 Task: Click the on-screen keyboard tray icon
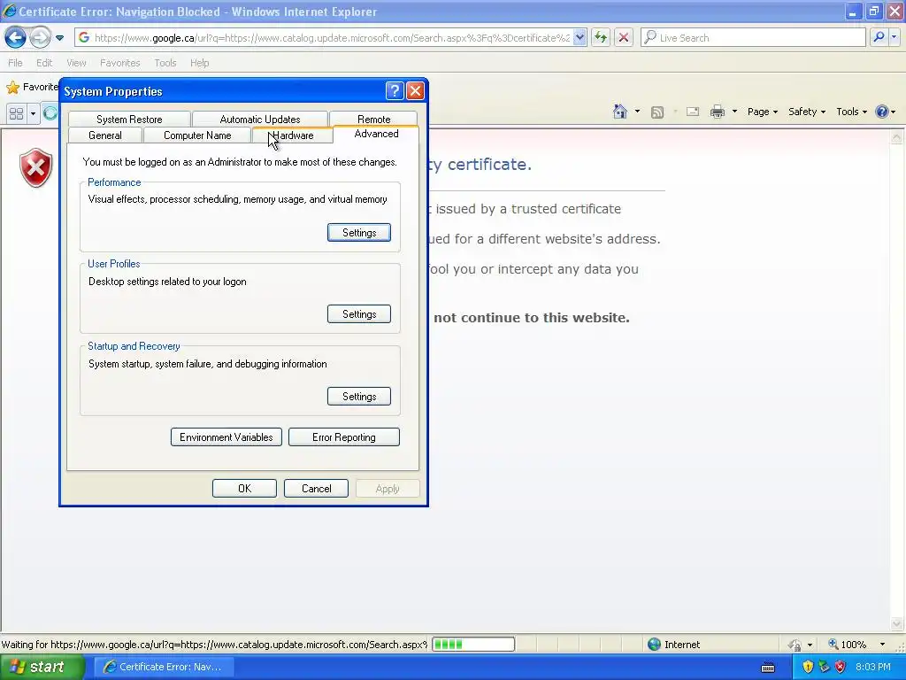(768, 668)
